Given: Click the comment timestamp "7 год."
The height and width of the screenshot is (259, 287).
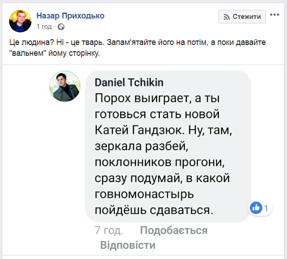Looking at the screenshot, I should pos(109,231).
